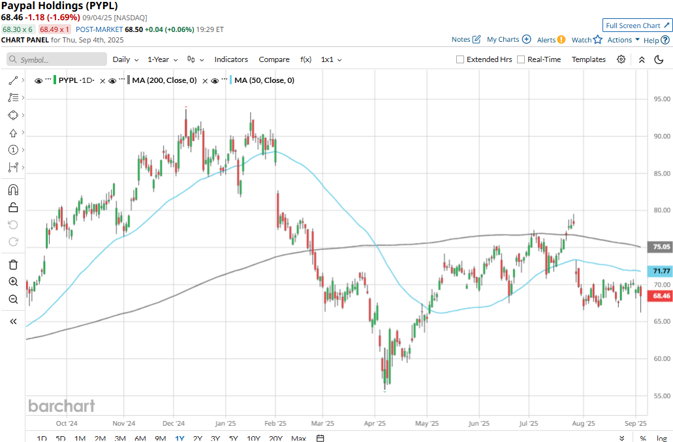Hide the MA 50 line
The image size is (673, 442).
coord(215,81)
